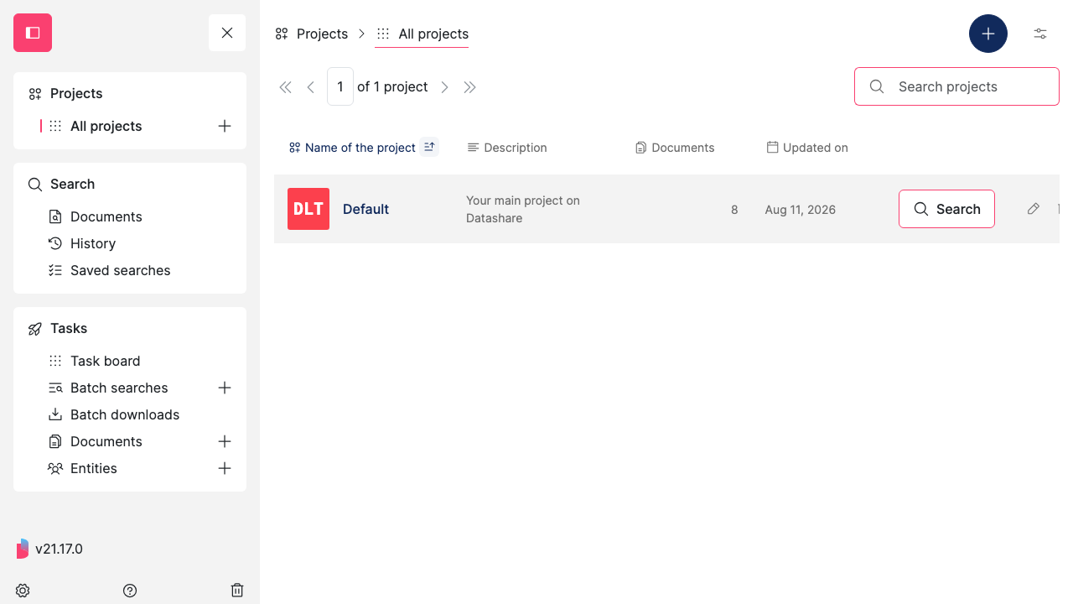
Task: Jump to first page double chevron
Action: point(285,87)
